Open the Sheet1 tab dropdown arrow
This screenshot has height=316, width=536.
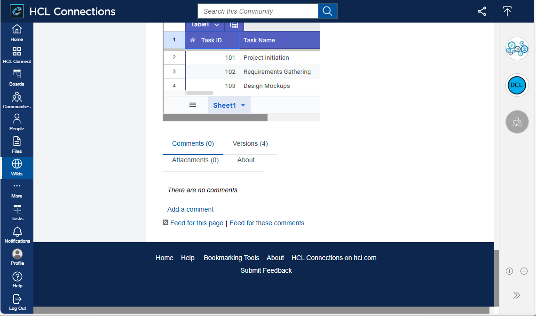coord(243,105)
